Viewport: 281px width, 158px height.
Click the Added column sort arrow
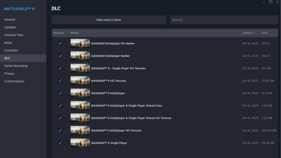(254, 33)
